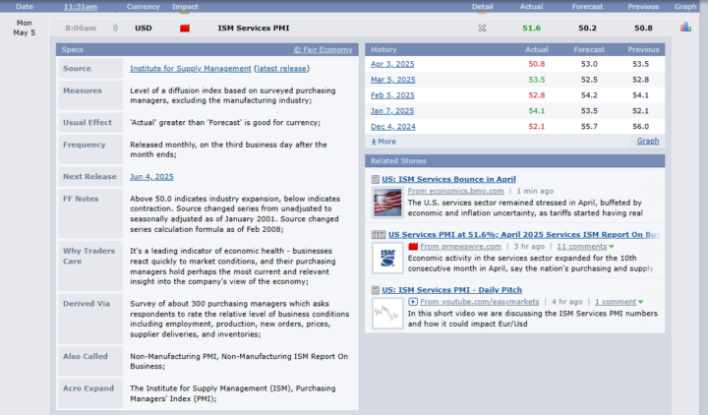Click Dec 4 forecast value 55.7

click(x=589, y=127)
